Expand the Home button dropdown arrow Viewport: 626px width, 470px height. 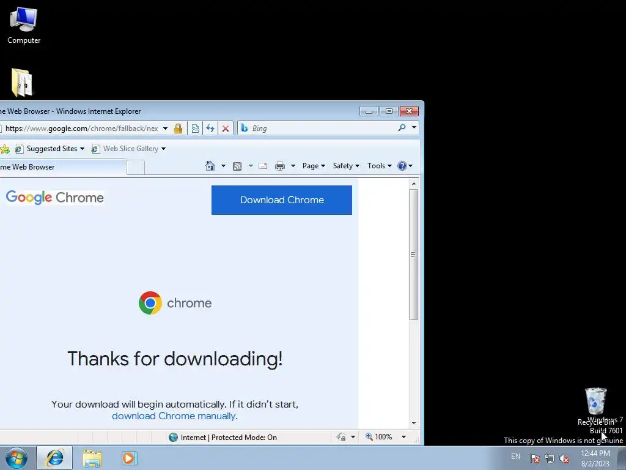[223, 166]
